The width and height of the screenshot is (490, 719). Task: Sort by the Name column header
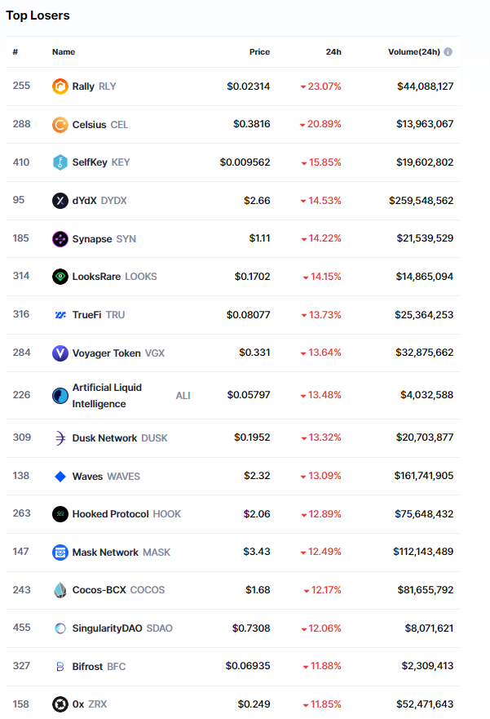tap(64, 51)
